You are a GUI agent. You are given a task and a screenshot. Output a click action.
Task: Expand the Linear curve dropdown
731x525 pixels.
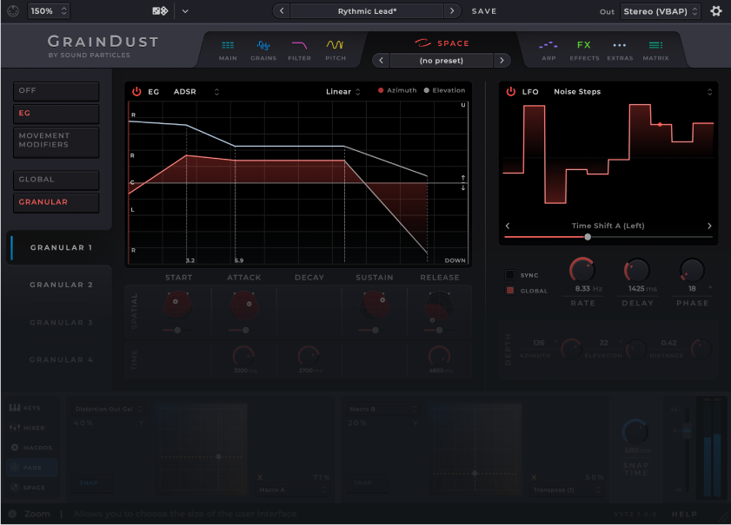coord(343,91)
